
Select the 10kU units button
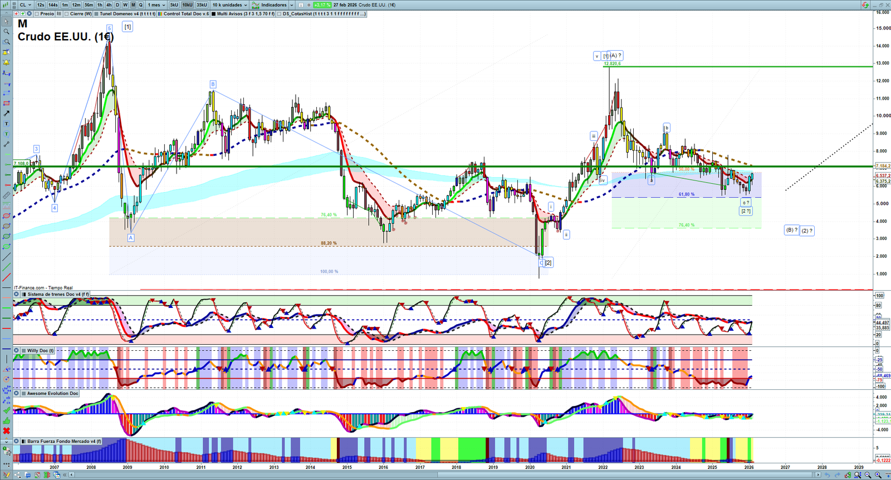187,4
